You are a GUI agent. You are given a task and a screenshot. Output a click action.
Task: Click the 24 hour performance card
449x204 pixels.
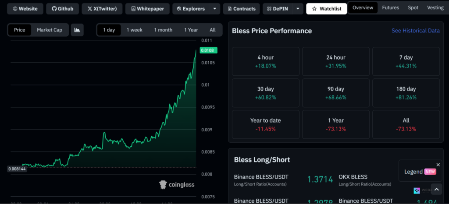pyautogui.click(x=336, y=61)
